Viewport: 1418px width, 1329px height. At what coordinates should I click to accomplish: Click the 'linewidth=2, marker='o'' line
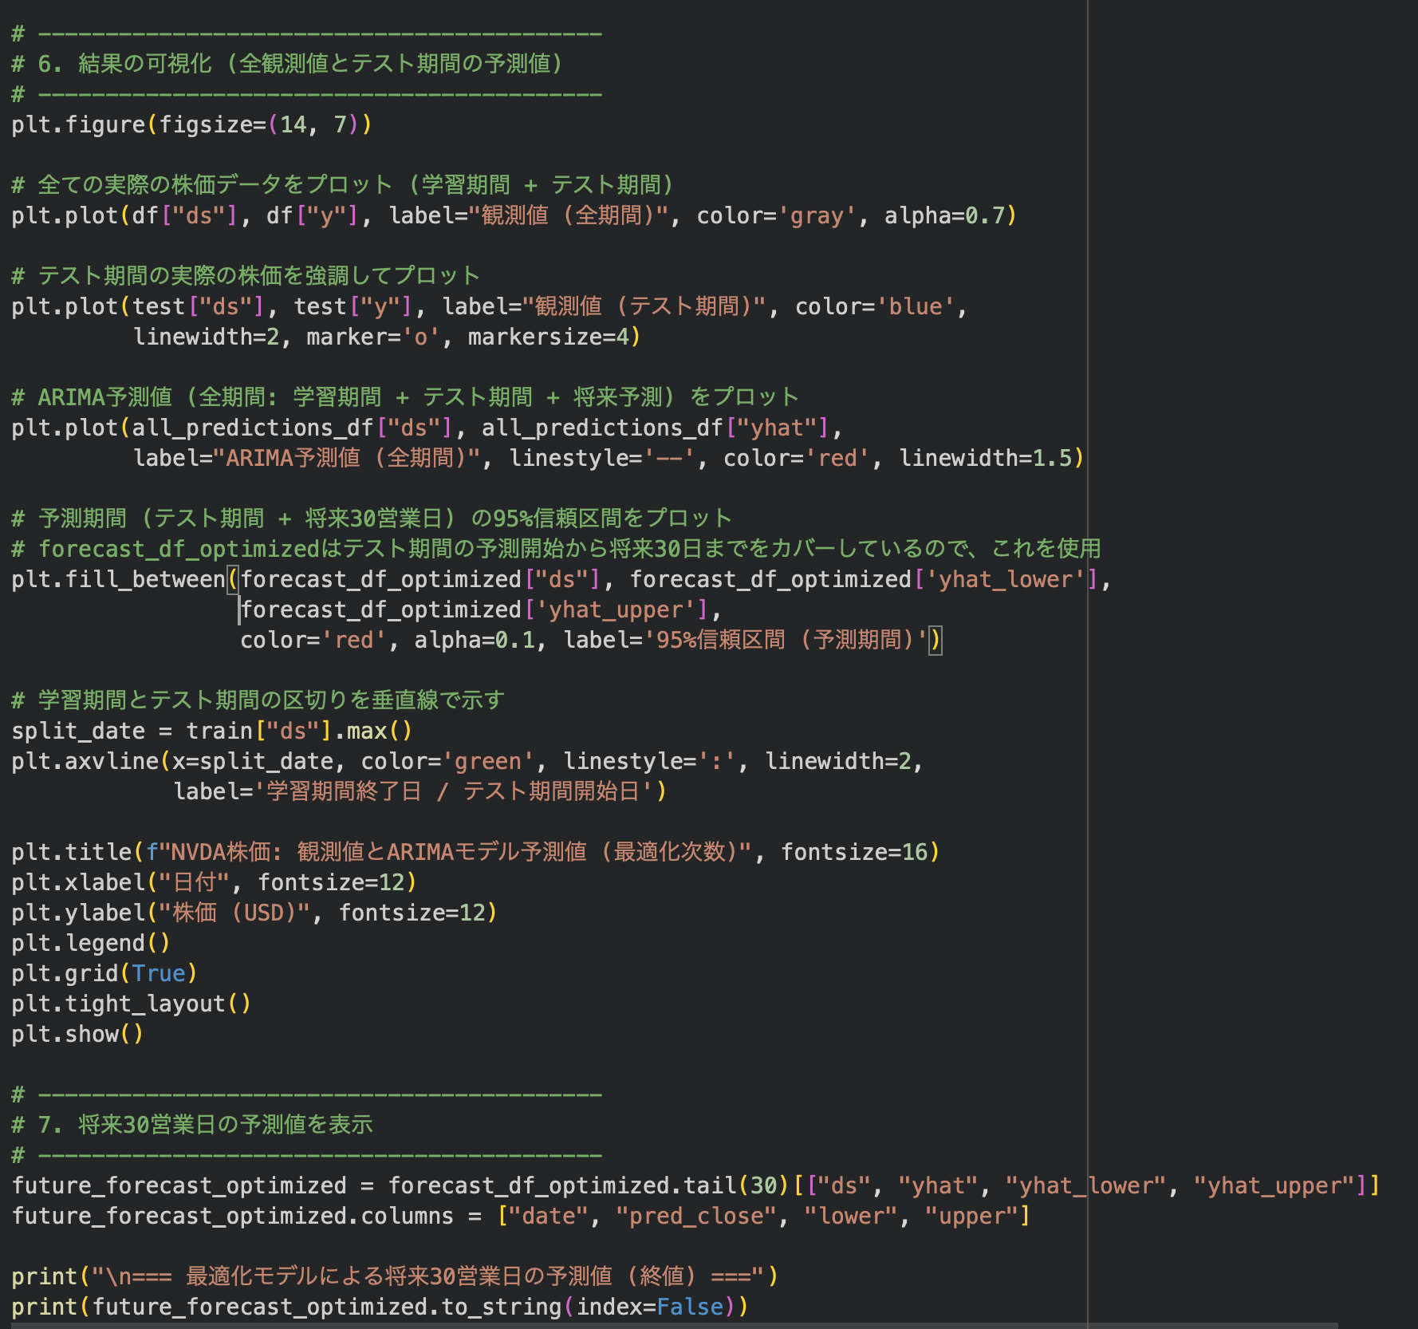click(x=387, y=337)
